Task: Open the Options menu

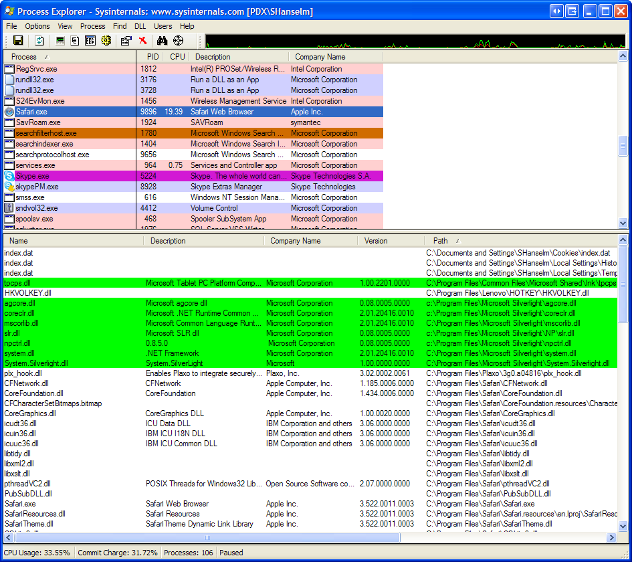Action: click(x=37, y=26)
